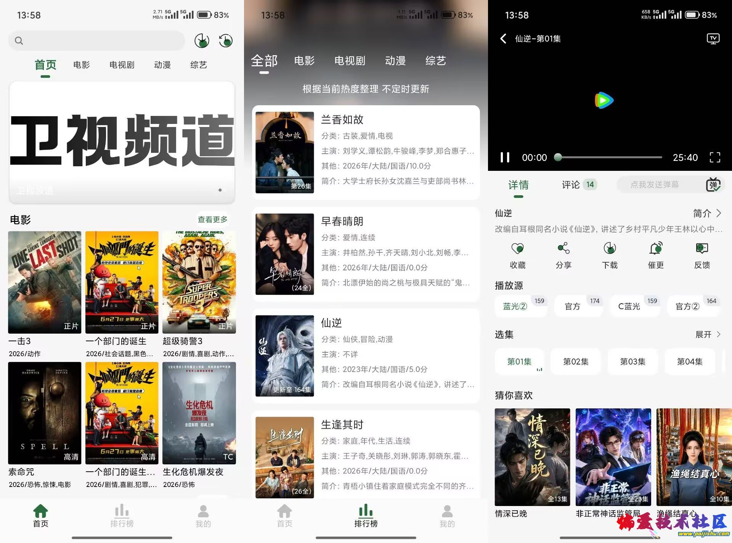
Task: Open the 渔绳结真心 recommendation
Action: tap(694, 457)
